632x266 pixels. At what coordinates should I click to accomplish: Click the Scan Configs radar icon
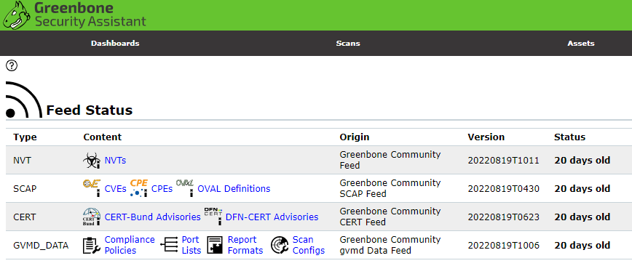[x=280, y=245]
